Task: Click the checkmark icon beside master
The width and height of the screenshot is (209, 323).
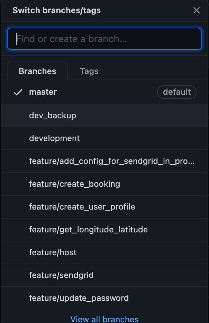Action: (x=18, y=92)
